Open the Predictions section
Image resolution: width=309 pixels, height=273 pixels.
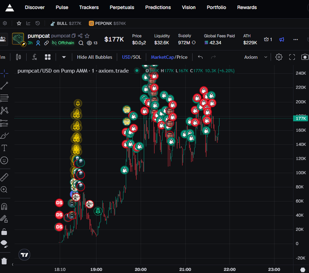158,7
